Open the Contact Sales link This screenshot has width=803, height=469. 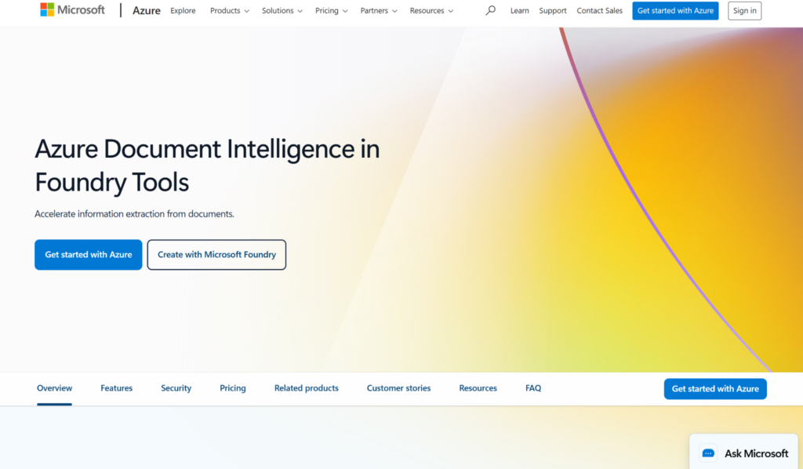coord(599,11)
